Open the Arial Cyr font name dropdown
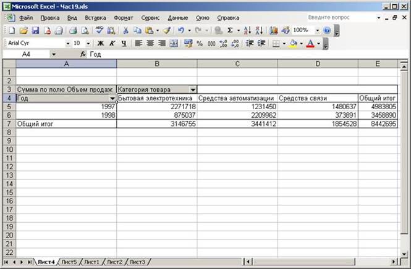Image resolution: width=411 pixels, height=269 pixels. 68,43
